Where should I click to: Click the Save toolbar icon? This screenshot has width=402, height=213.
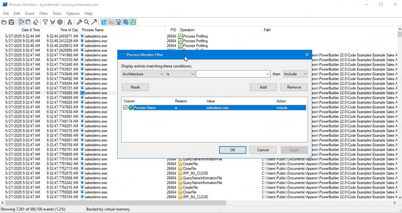coord(11,22)
